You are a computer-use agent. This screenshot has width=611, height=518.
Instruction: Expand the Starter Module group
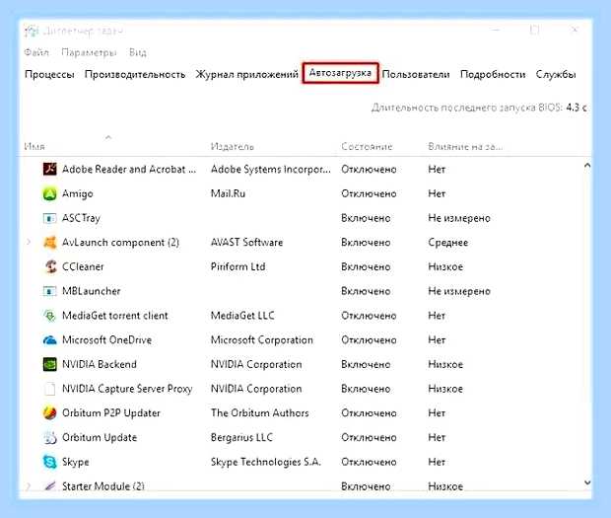29,486
